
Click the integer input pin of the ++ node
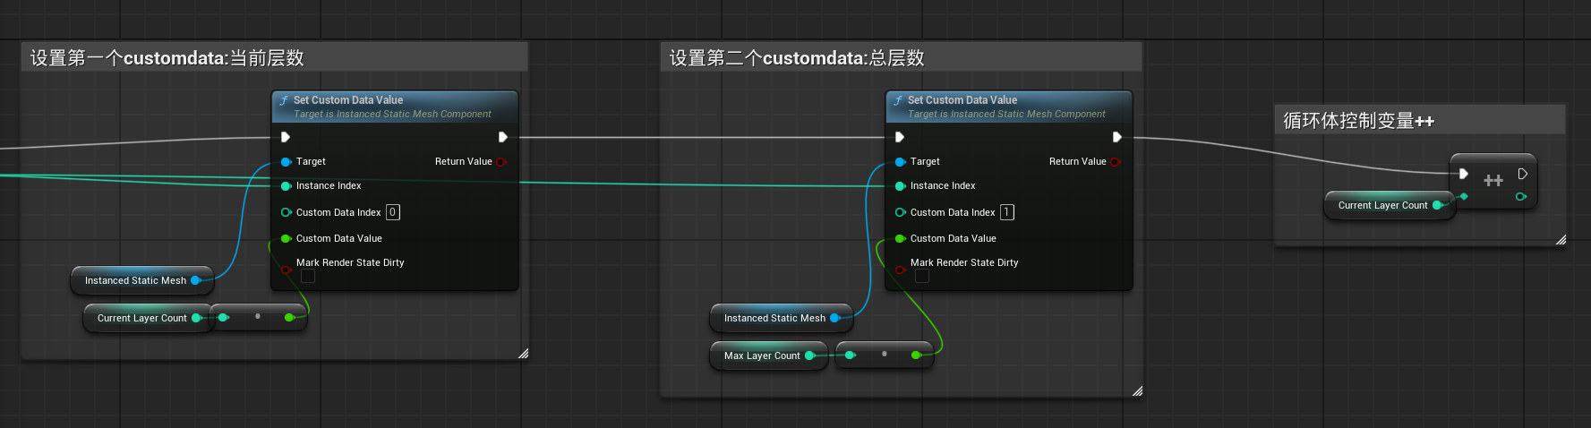[1464, 196]
